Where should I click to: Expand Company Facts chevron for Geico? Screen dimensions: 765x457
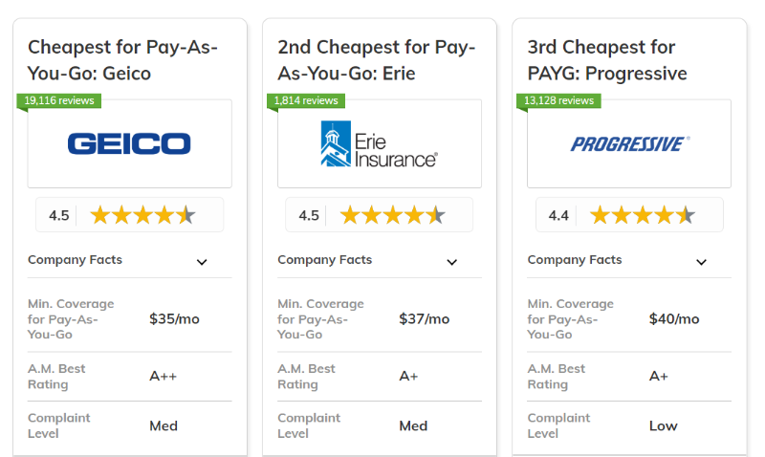click(202, 262)
